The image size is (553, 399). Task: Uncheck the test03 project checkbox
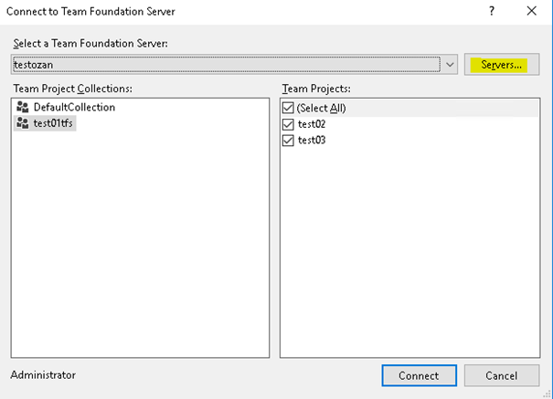289,141
